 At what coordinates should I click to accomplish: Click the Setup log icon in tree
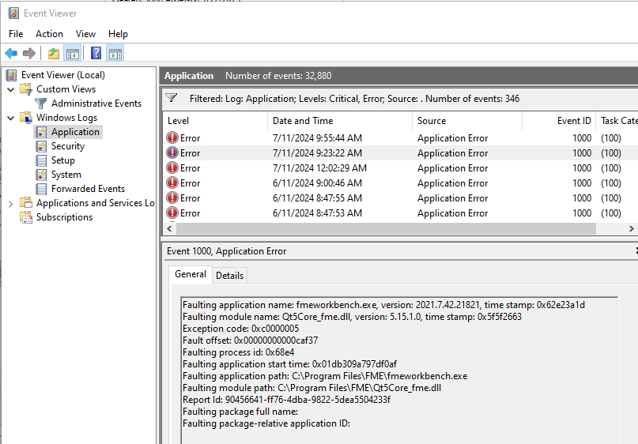(x=41, y=160)
